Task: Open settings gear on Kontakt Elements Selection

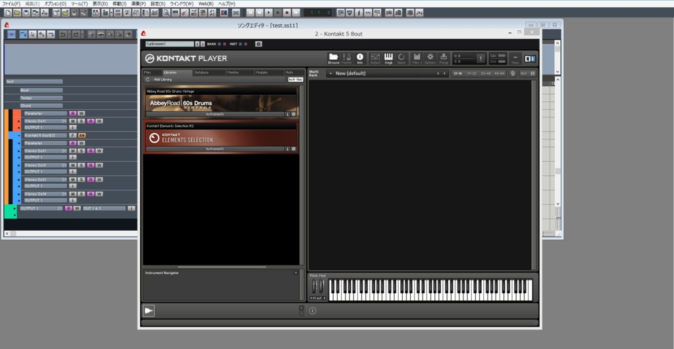Action: pos(294,149)
